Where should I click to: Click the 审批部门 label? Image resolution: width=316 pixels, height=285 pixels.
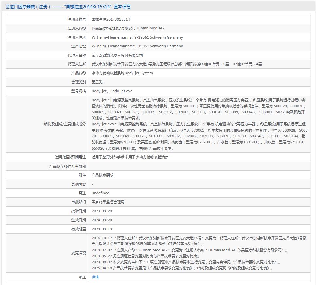point(79,202)
